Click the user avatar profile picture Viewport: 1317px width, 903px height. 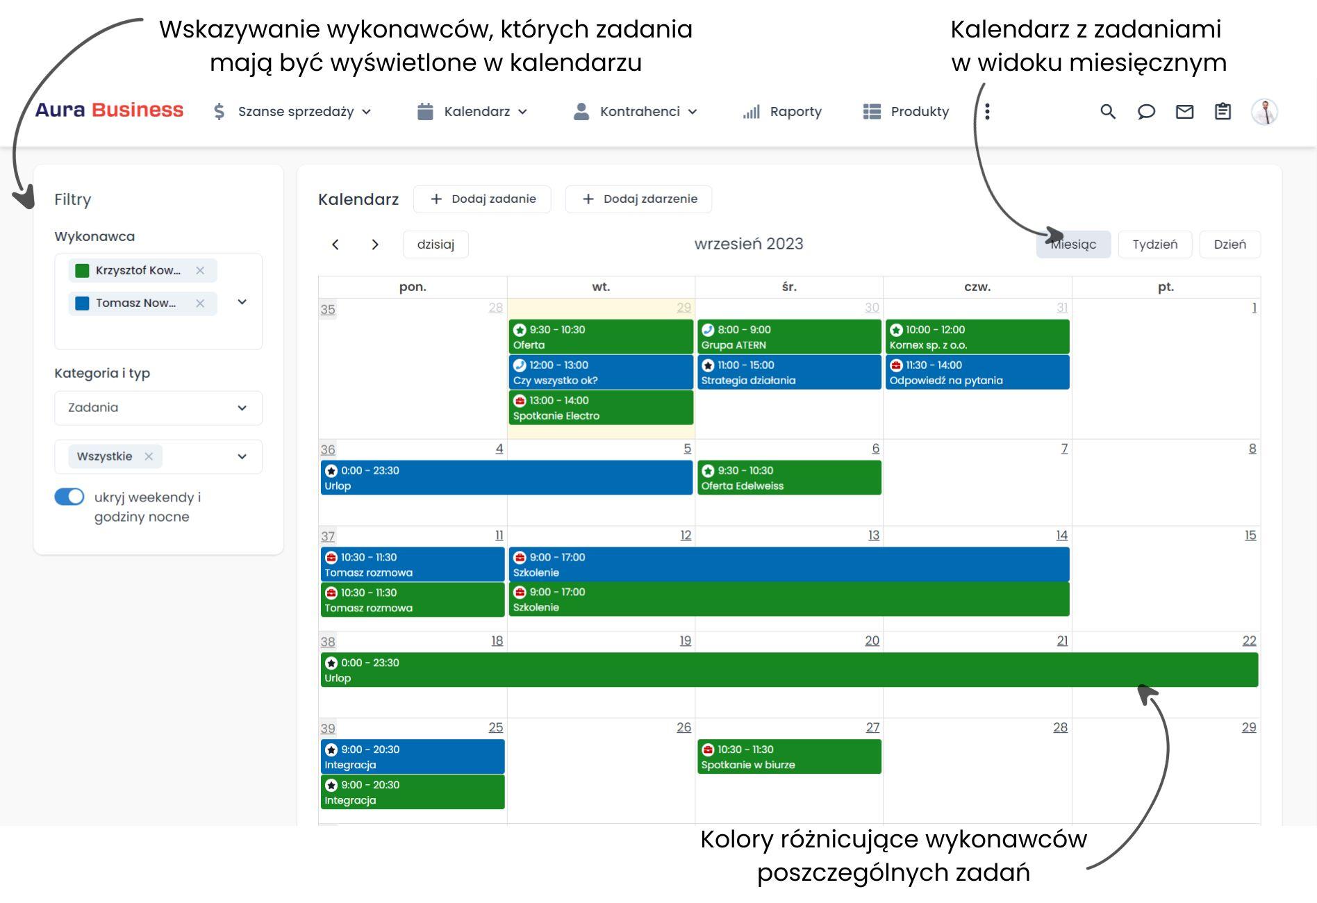click(x=1264, y=112)
